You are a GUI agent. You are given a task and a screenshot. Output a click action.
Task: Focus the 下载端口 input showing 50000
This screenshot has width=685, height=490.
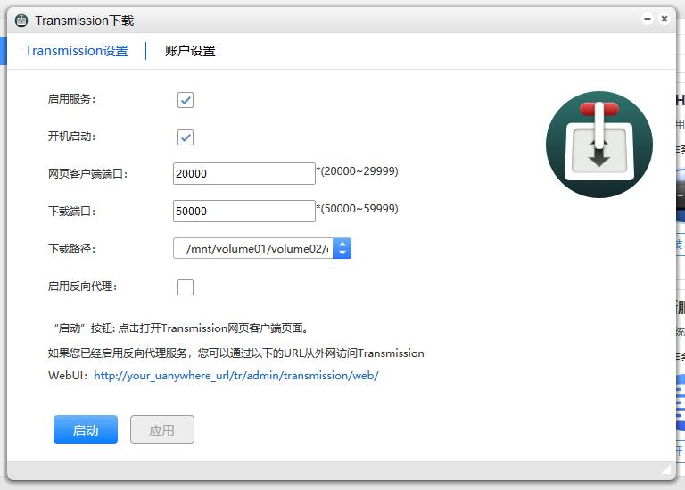pyautogui.click(x=244, y=212)
